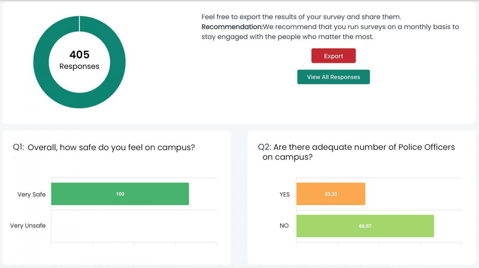The height and width of the screenshot is (268, 479).
Task: Click the NO category label
Action: (x=284, y=225)
